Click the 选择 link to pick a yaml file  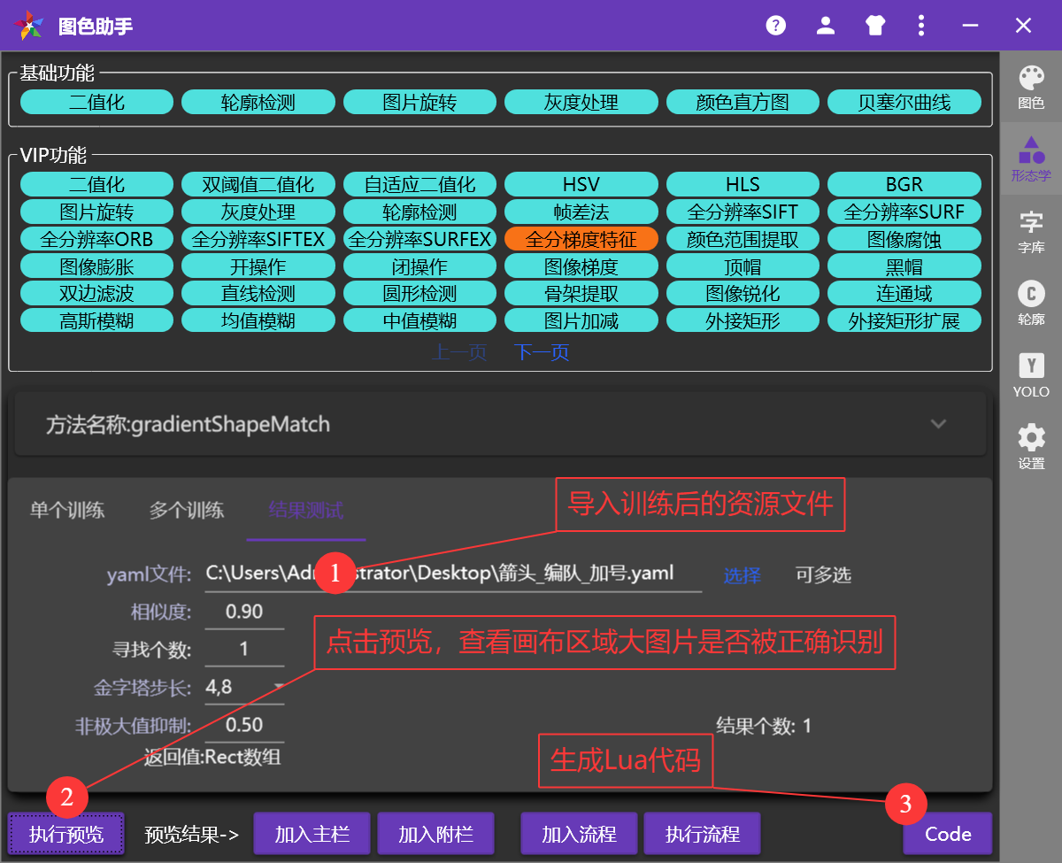(742, 574)
